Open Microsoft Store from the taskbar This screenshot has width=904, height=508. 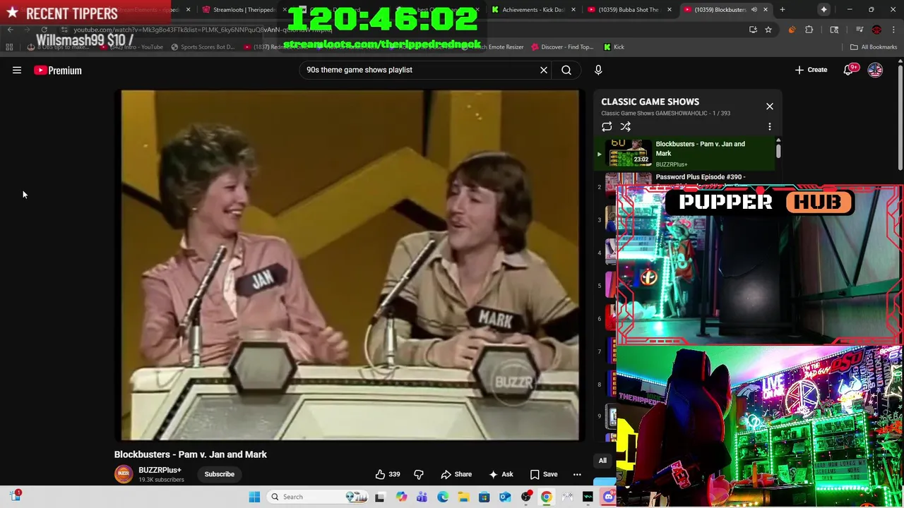484,497
